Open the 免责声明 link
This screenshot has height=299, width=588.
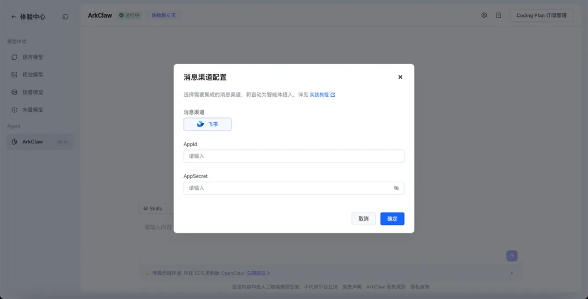coord(352,287)
